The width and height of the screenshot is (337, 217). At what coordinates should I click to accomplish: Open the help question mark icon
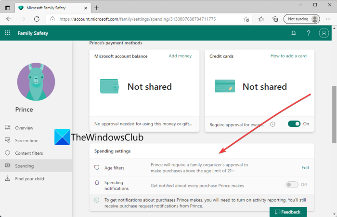tap(309, 33)
